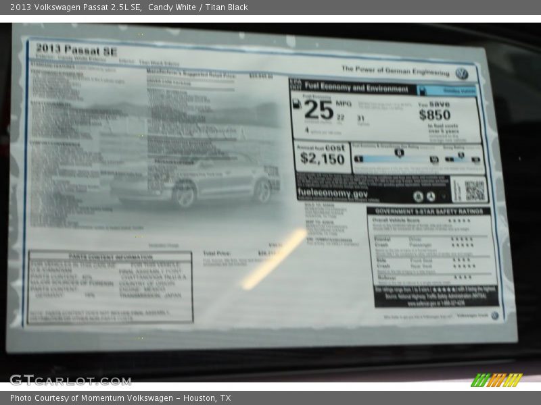Click the car illustration on the sticker
The height and width of the screenshot is (405, 541).
tap(195, 180)
